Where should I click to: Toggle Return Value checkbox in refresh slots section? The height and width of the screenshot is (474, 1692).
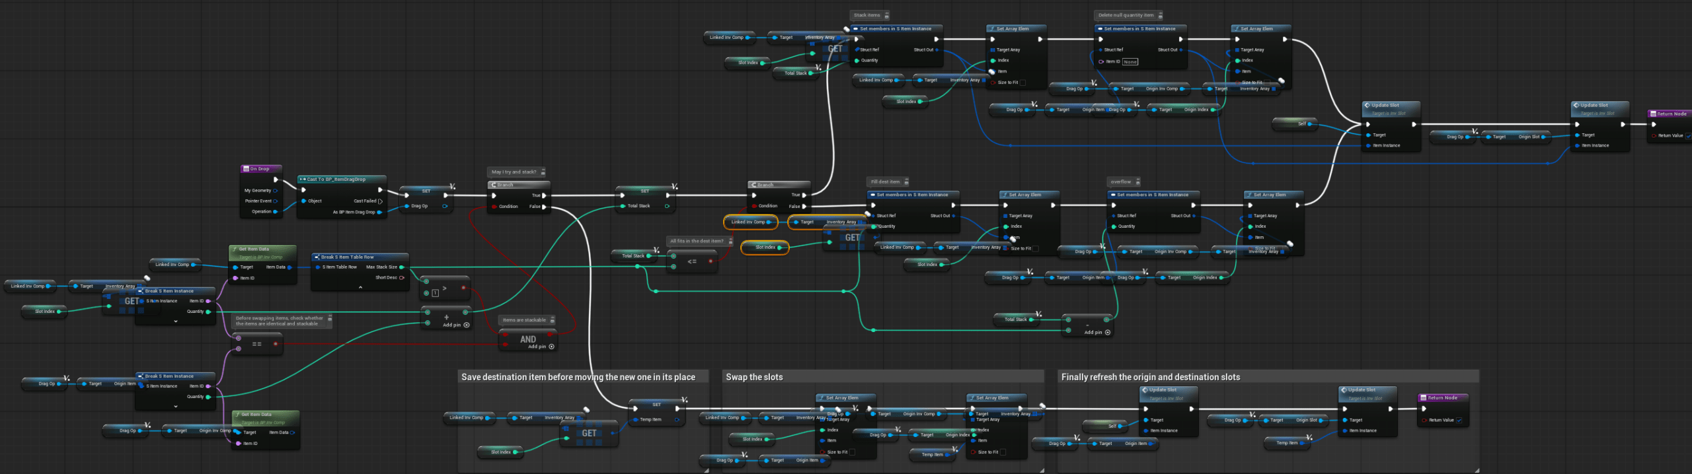[1459, 421]
